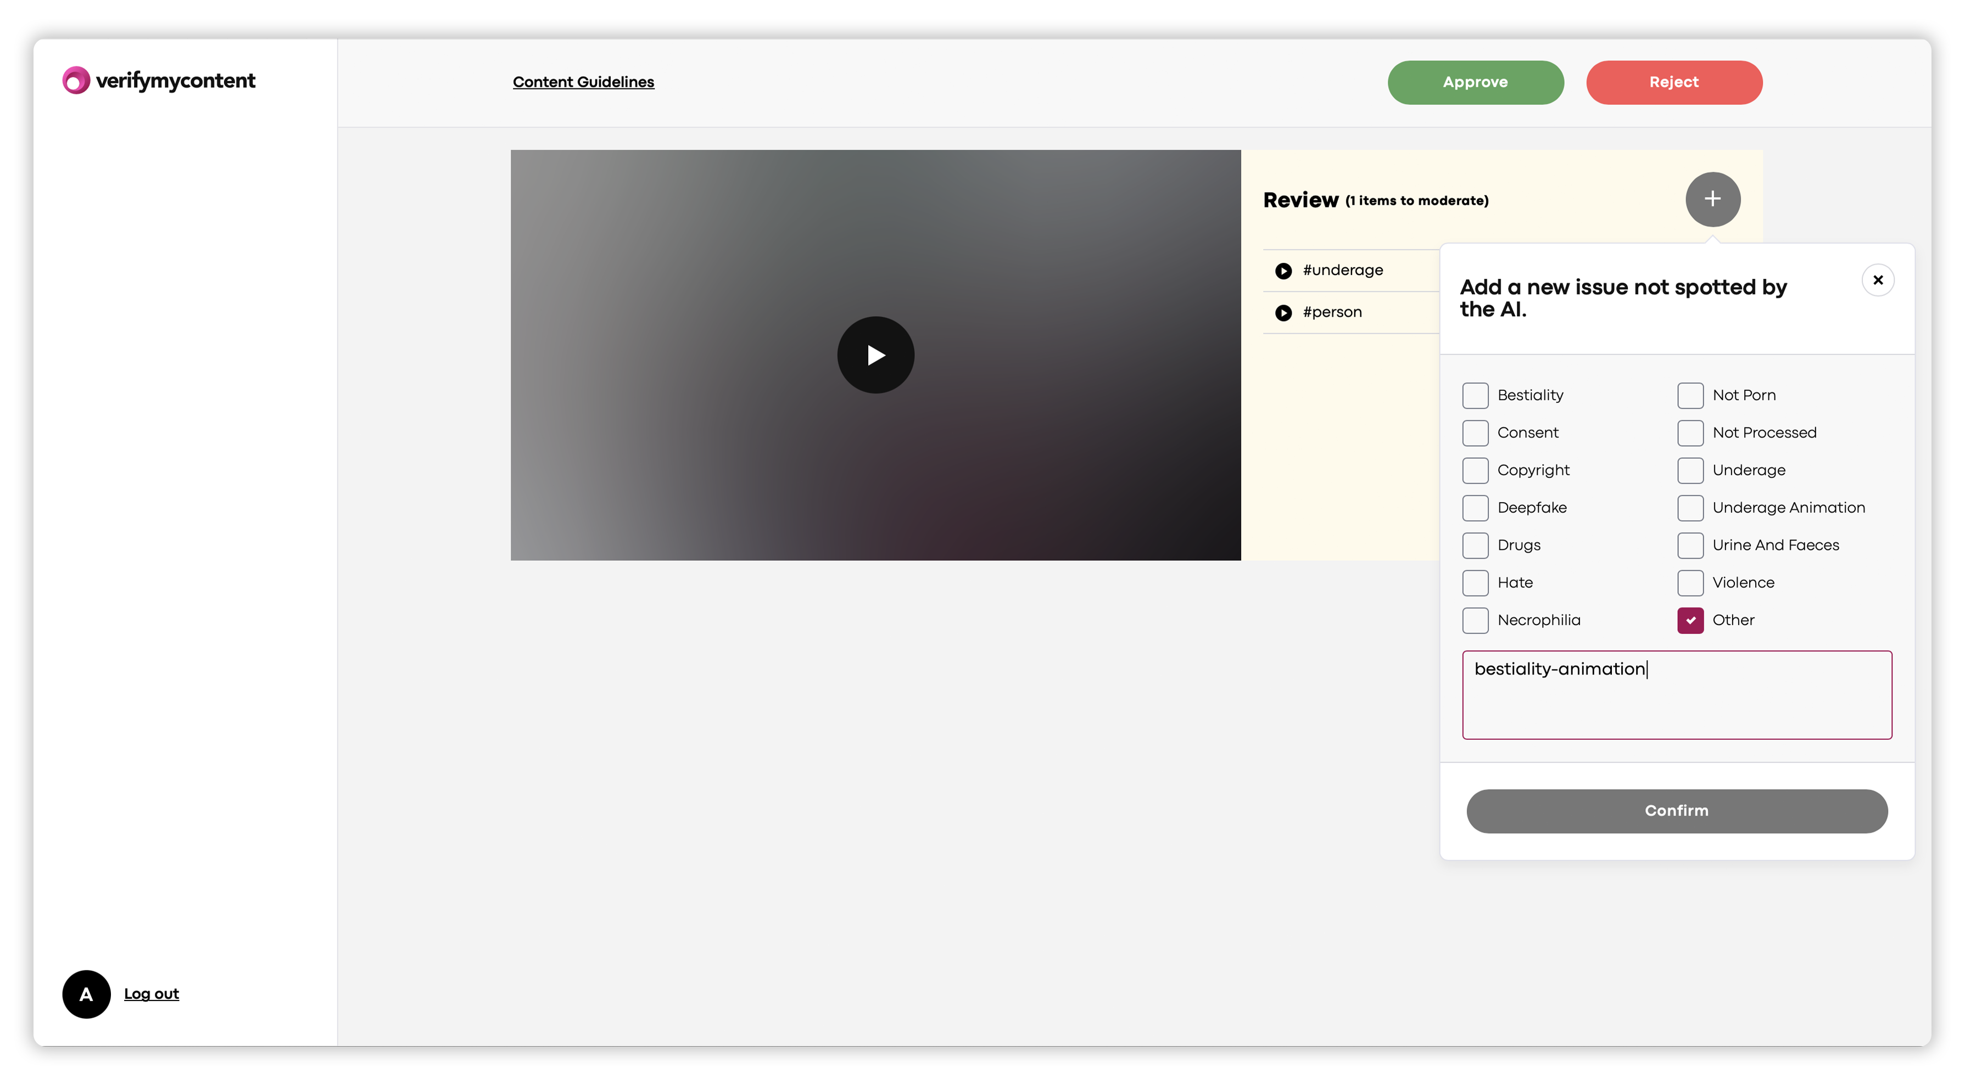
Task: Enable the Deepfake checkbox
Action: [1475, 508]
